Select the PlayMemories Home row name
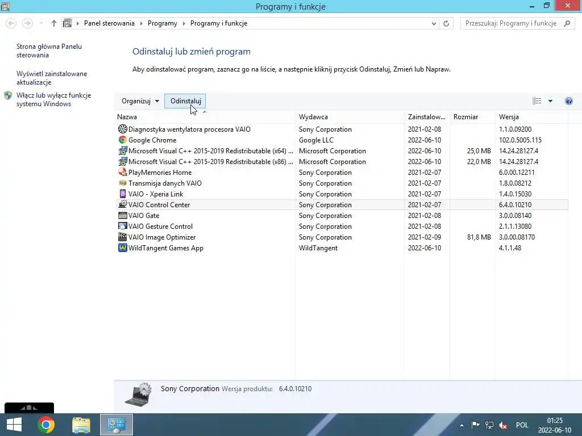 coord(160,173)
